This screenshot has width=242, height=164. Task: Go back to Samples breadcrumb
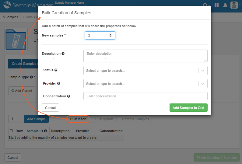11,17
